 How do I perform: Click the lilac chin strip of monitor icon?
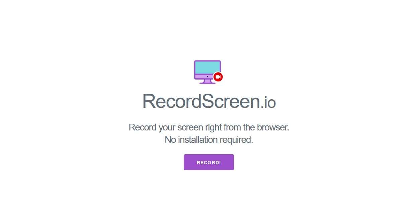204,77
